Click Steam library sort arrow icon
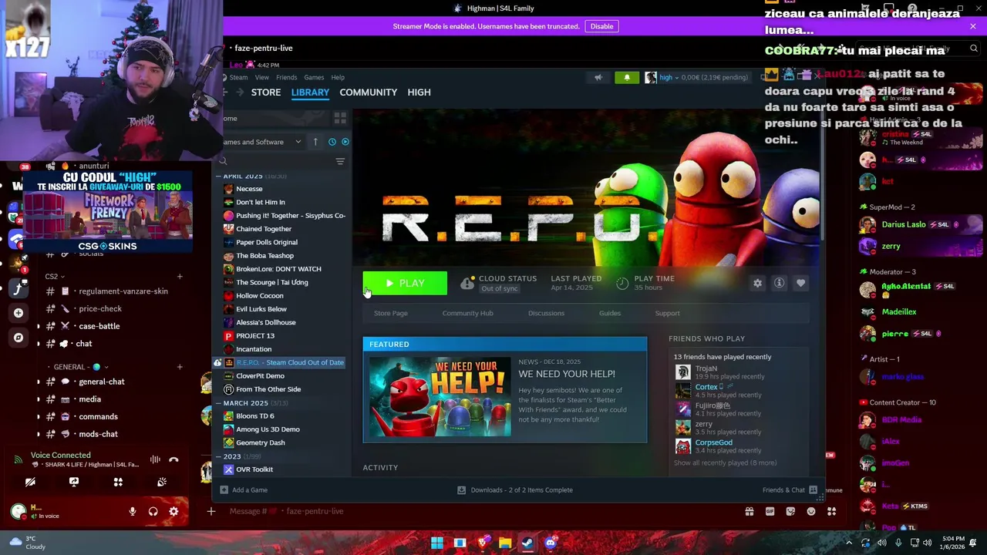Image resolution: width=987 pixels, height=555 pixels. pyautogui.click(x=315, y=142)
